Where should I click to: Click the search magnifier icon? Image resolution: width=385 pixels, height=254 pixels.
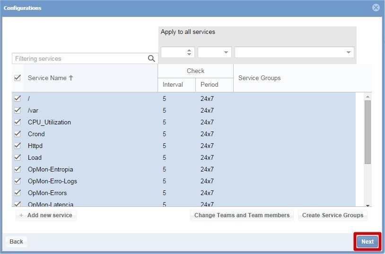(x=151, y=59)
